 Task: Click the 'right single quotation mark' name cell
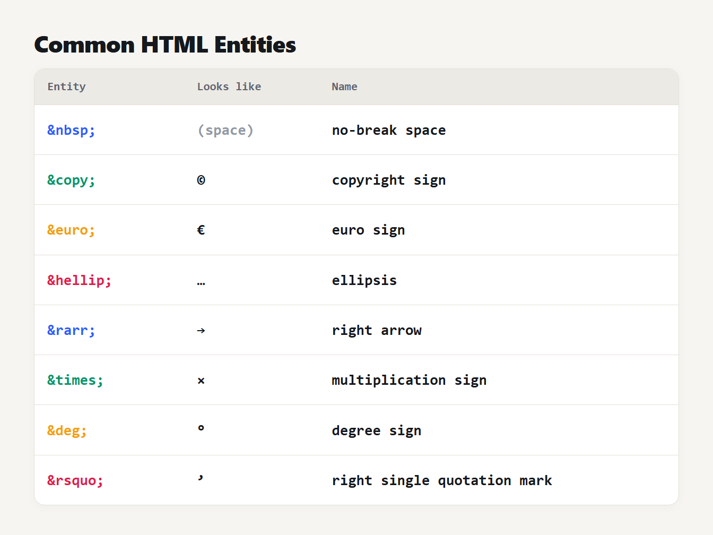[x=442, y=480]
